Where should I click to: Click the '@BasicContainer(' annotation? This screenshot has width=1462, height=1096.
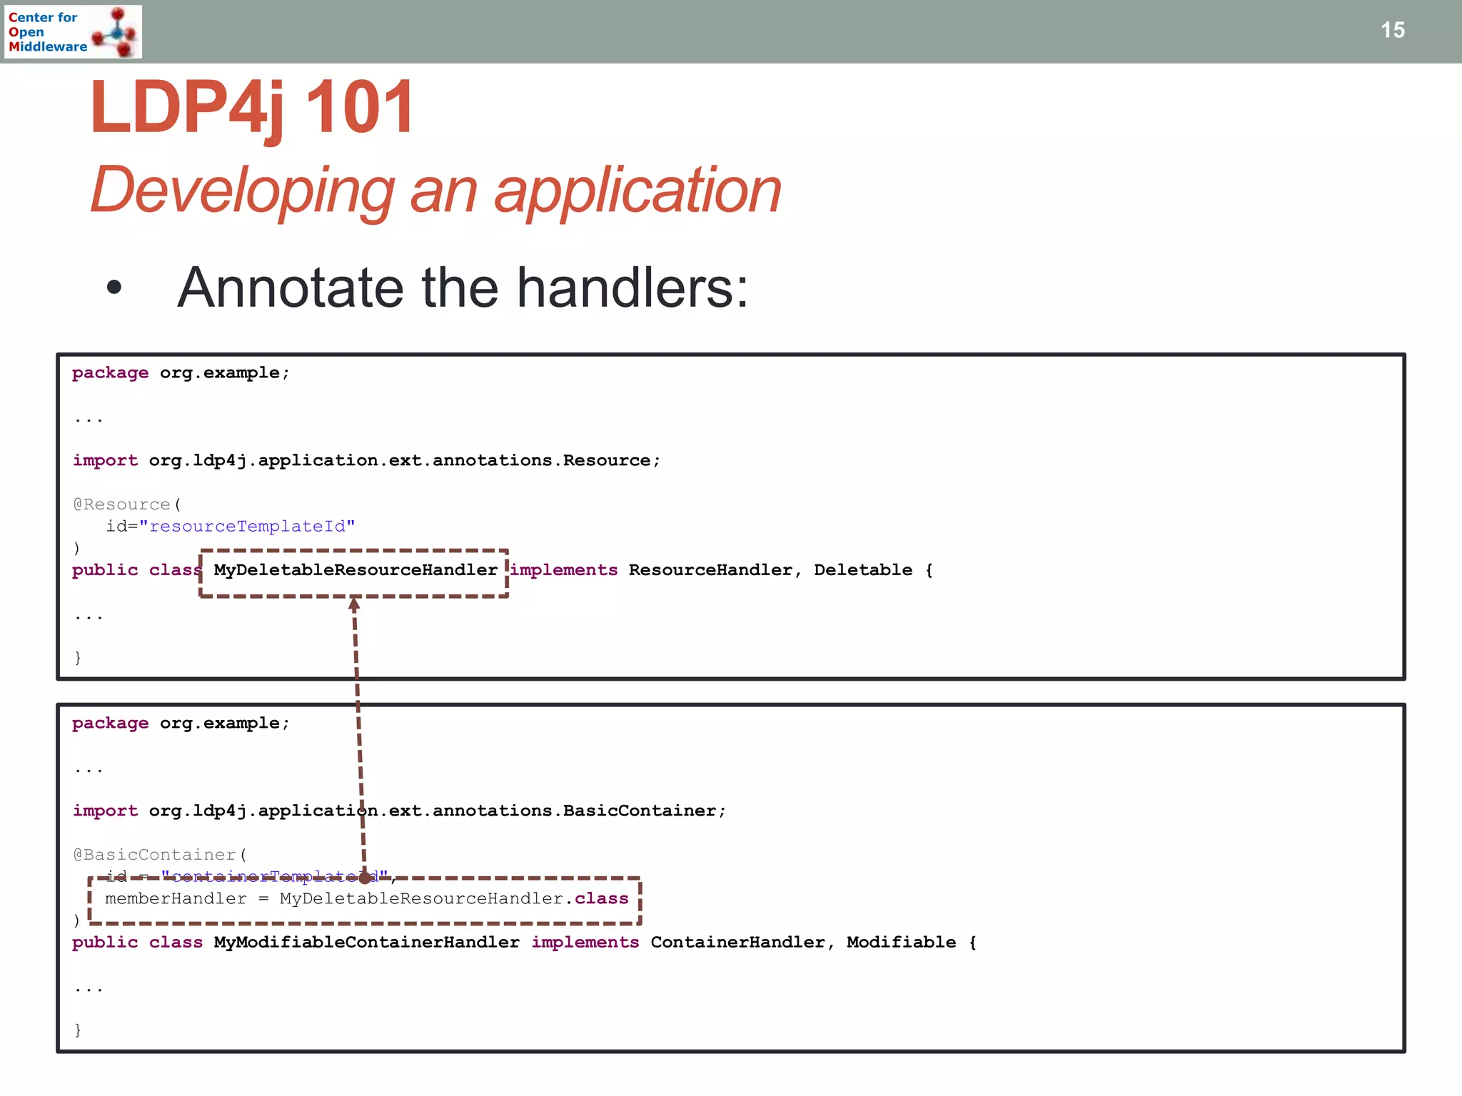[160, 855]
